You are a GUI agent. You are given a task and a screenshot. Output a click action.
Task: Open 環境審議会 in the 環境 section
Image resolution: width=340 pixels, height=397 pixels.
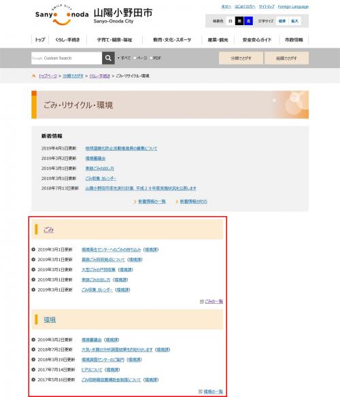92,340
